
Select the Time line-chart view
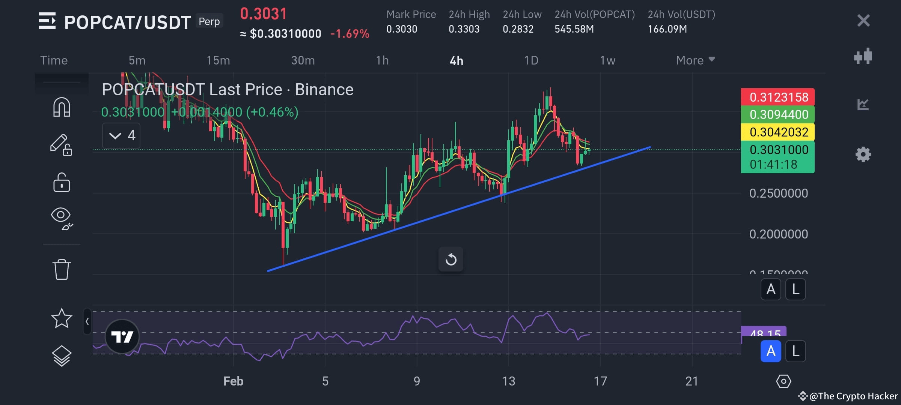(54, 60)
